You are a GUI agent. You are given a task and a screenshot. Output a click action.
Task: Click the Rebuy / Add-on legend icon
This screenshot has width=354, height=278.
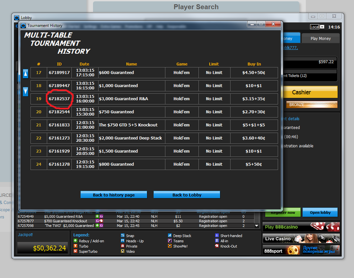coord(75,241)
